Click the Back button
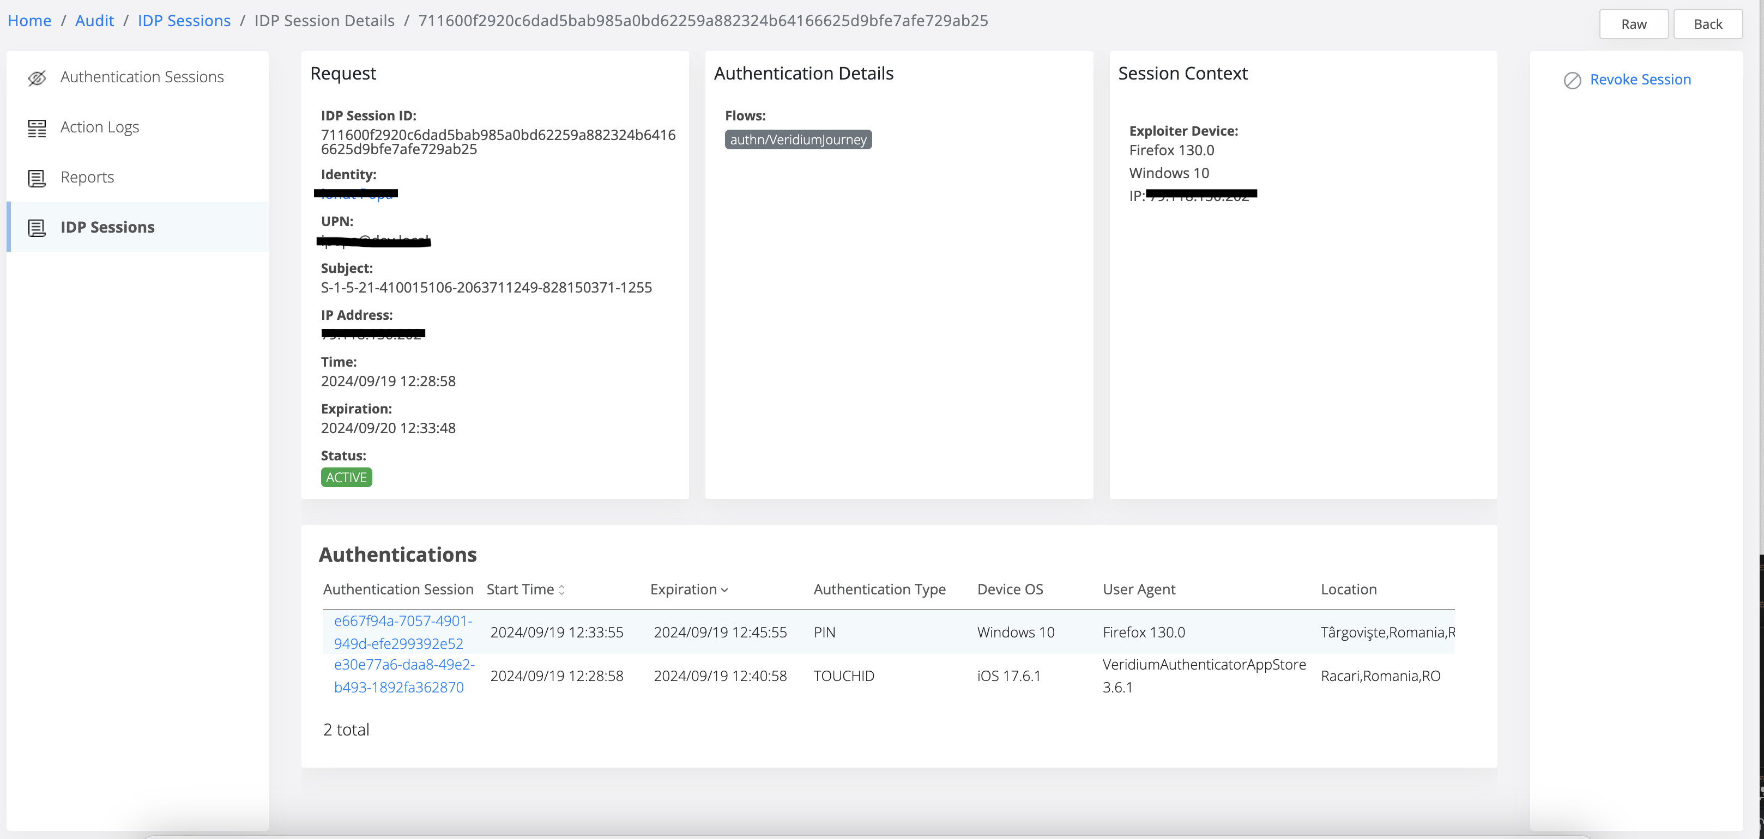 (1708, 23)
